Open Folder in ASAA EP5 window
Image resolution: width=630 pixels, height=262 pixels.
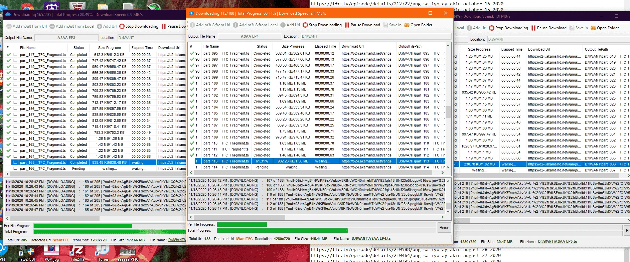pyautogui.click(x=605, y=28)
